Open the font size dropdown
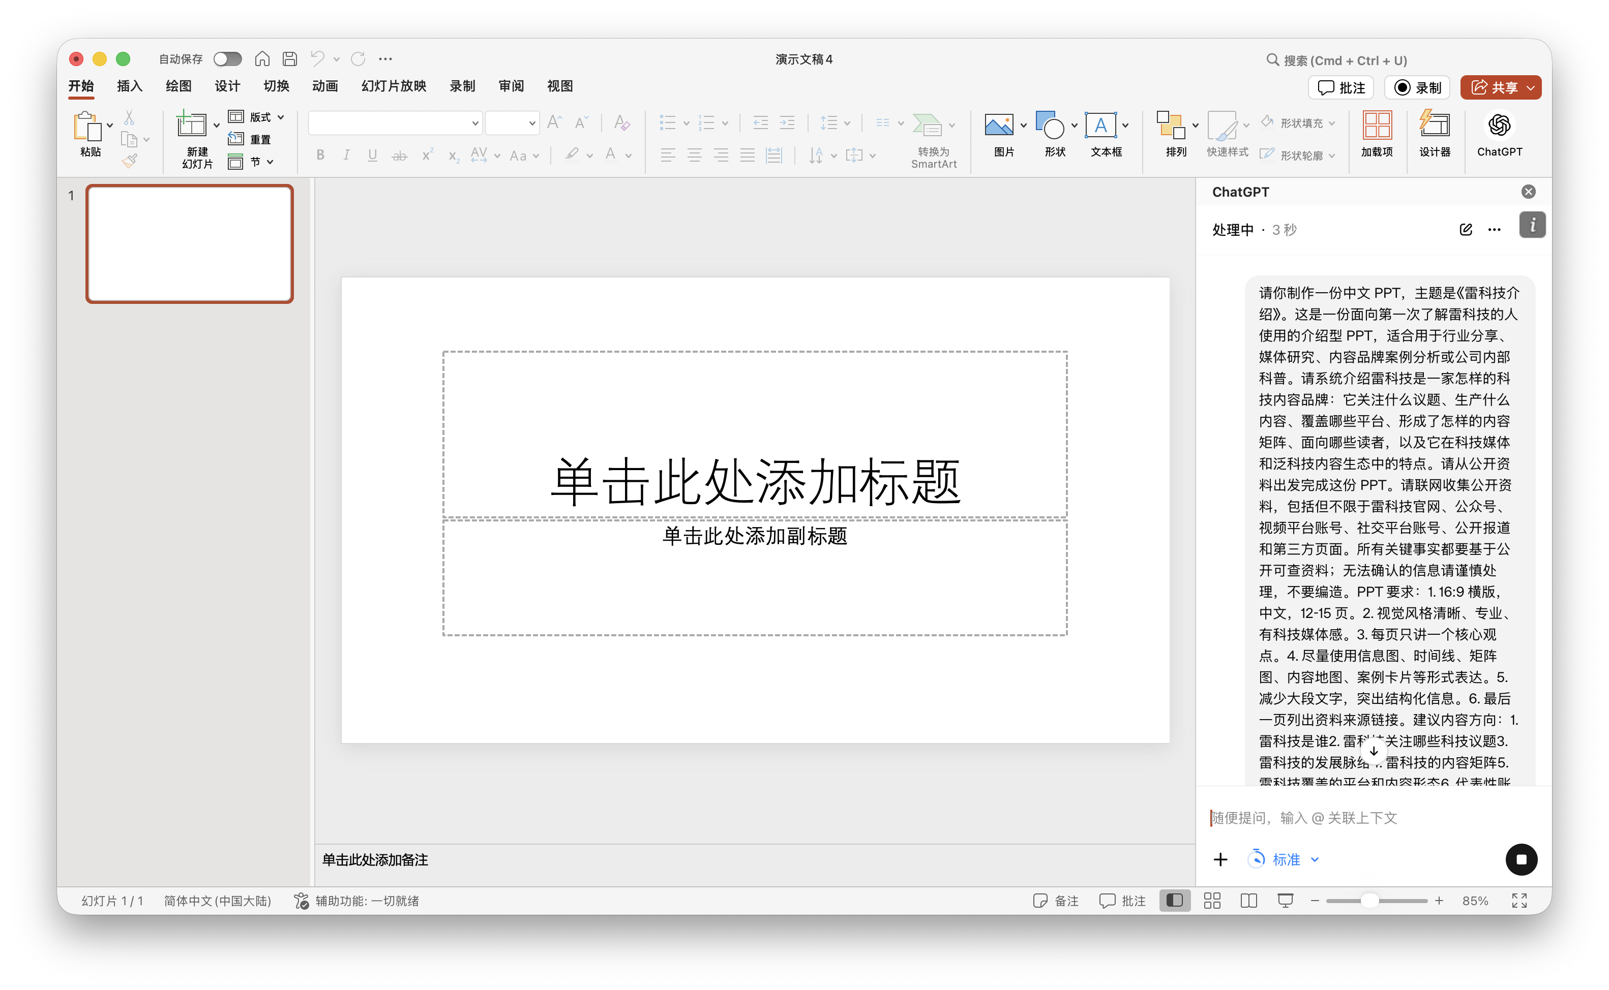This screenshot has width=1609, height=990. pyautogui.click(x=531, y=123)
